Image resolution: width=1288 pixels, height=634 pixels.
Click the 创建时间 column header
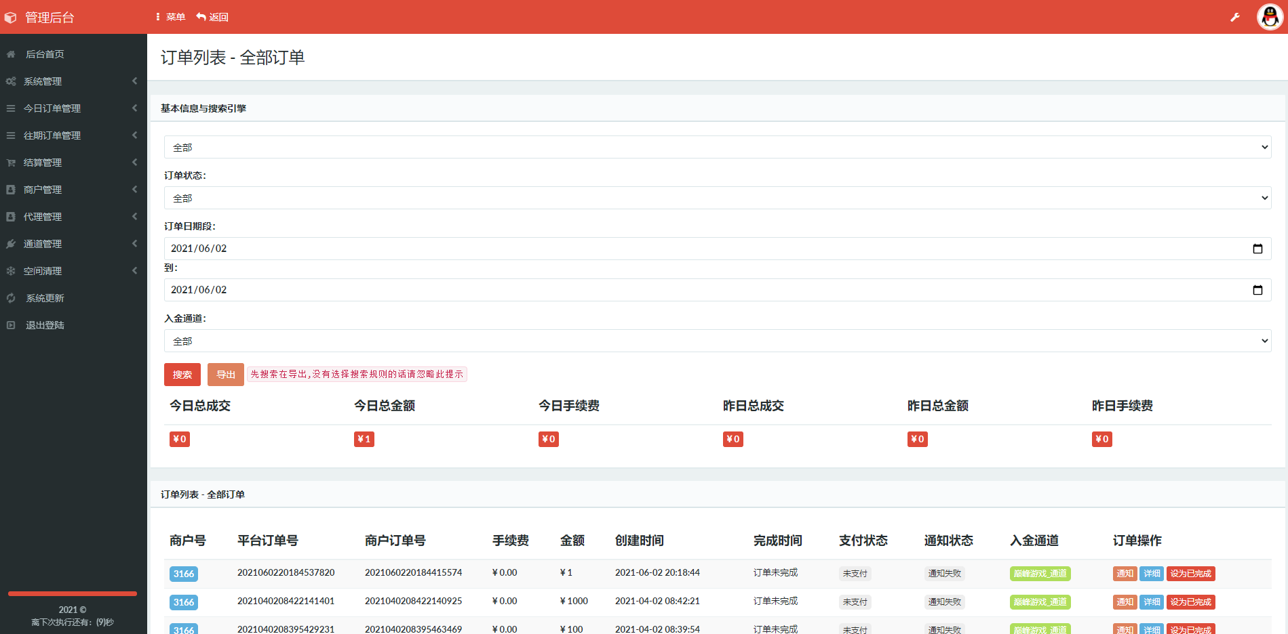[x=640, y=541]
